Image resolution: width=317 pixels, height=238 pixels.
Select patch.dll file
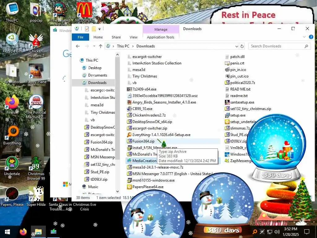[237, 57]
